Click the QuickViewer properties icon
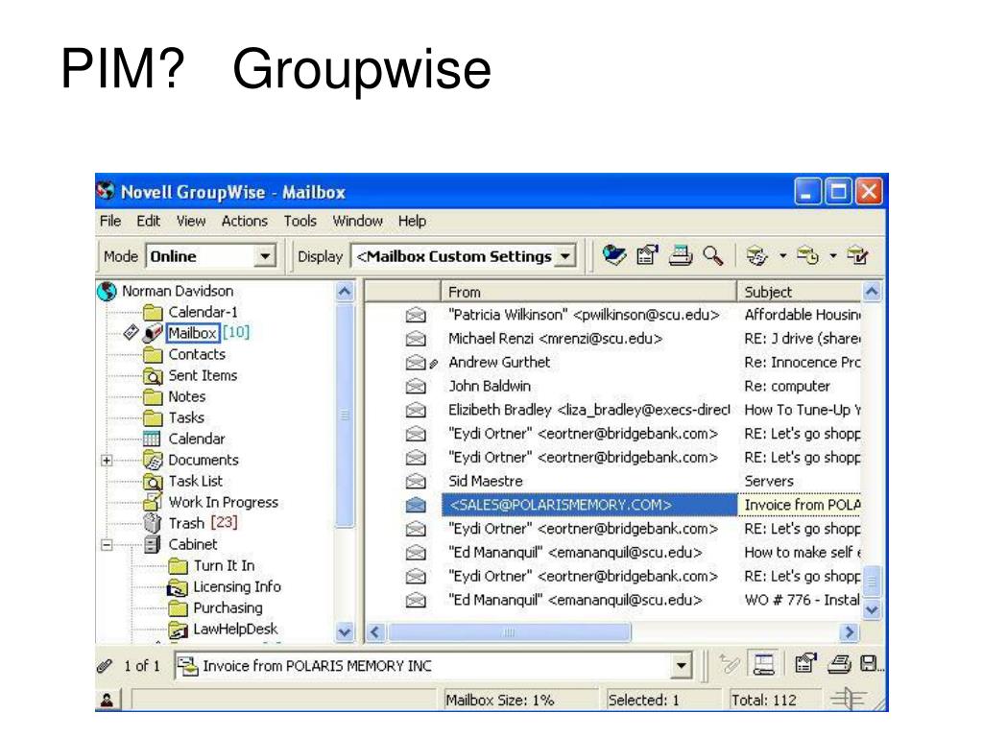 point(805,664)
